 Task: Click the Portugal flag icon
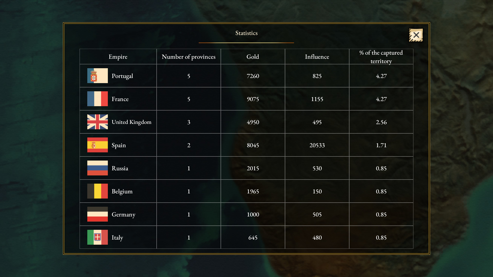pos(97,76)
